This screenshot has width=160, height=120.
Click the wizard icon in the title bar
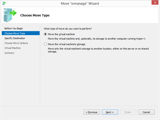pyautogui.click(x=4, y=3)
